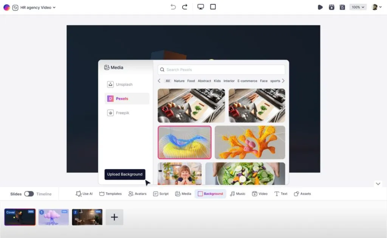Select the orange coral 3D image thumbnail
387x238 pixels.
point(250,142)
